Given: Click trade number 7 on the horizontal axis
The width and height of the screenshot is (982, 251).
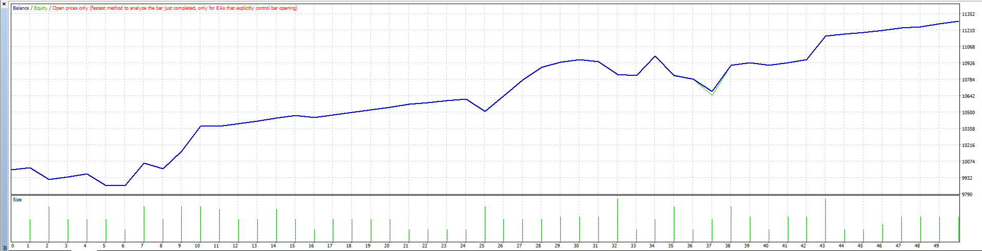Looking at the screenshot, I should click(142, 246).
